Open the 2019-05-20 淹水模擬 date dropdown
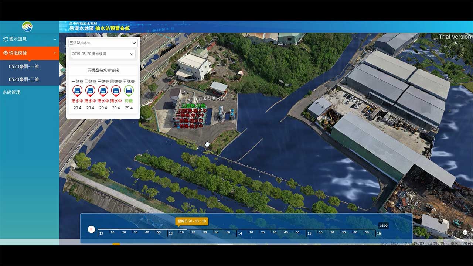 (103, 54)
